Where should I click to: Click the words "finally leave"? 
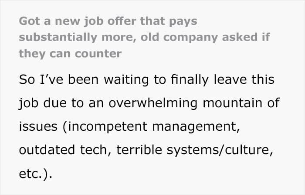[x=216, y=80]
